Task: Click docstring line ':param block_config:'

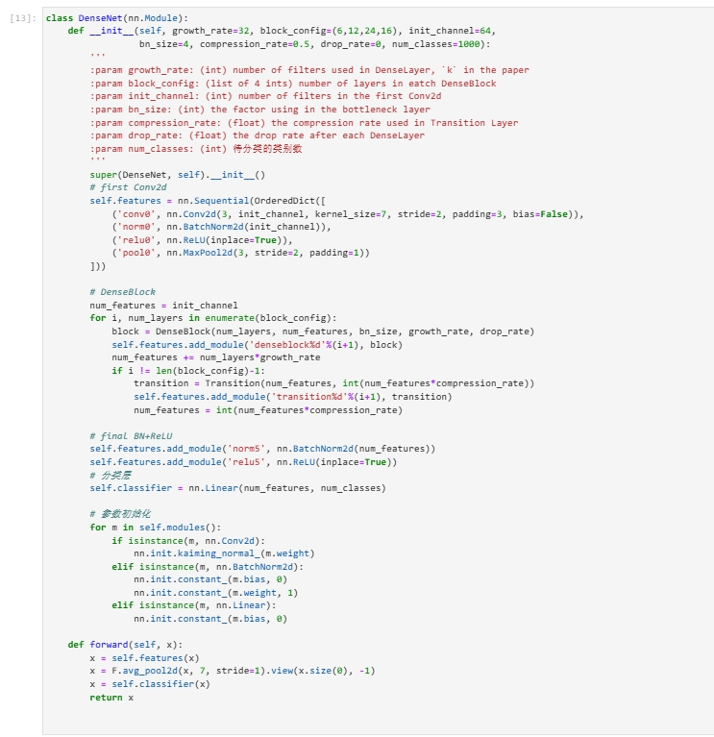Action: pos(293,84)
